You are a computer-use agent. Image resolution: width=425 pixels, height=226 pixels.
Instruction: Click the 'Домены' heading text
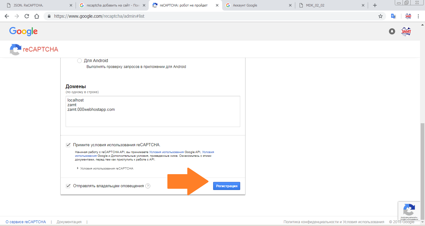coord(76,87)
